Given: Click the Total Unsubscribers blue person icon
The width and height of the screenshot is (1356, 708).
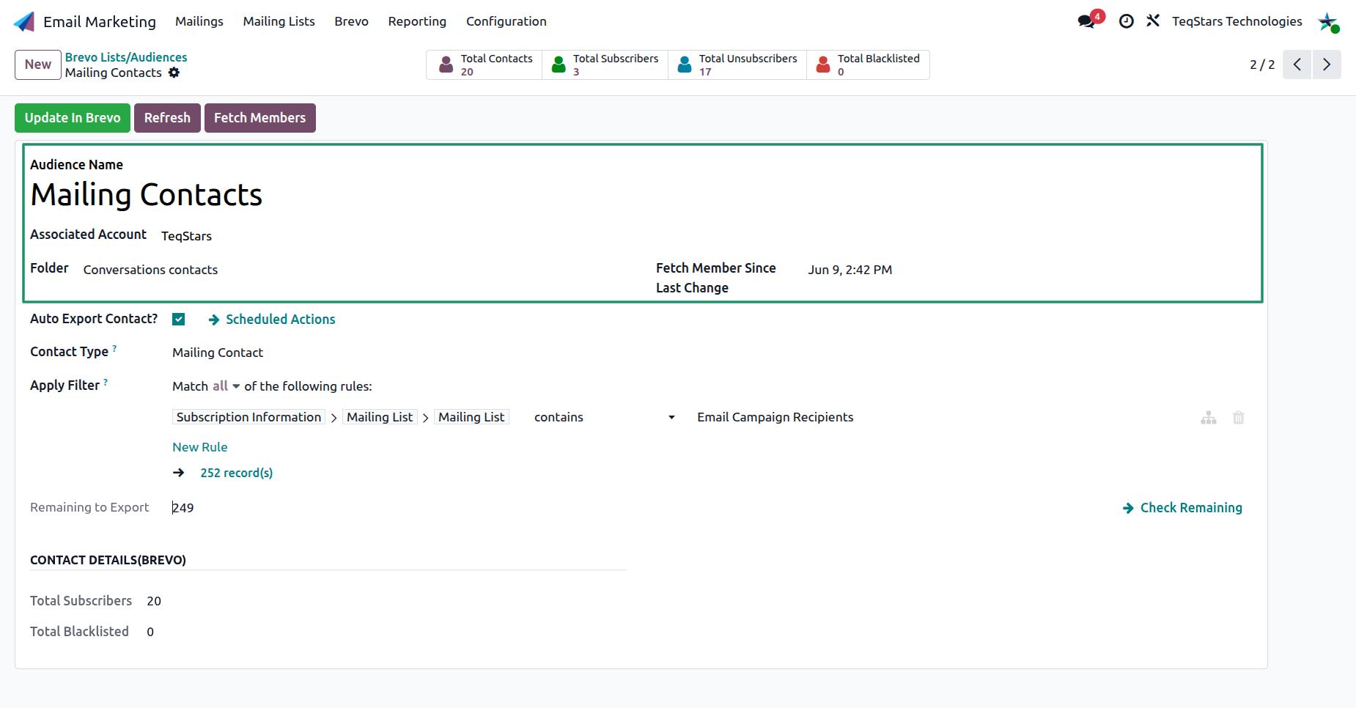Looking at the screenshot, I should click(x=685, y=64).
